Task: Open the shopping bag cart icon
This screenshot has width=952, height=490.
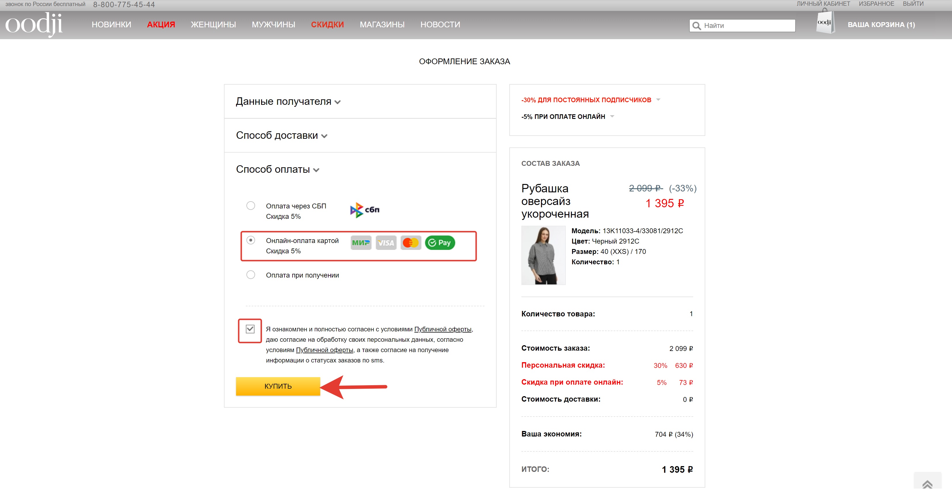Action: [825, 23]
